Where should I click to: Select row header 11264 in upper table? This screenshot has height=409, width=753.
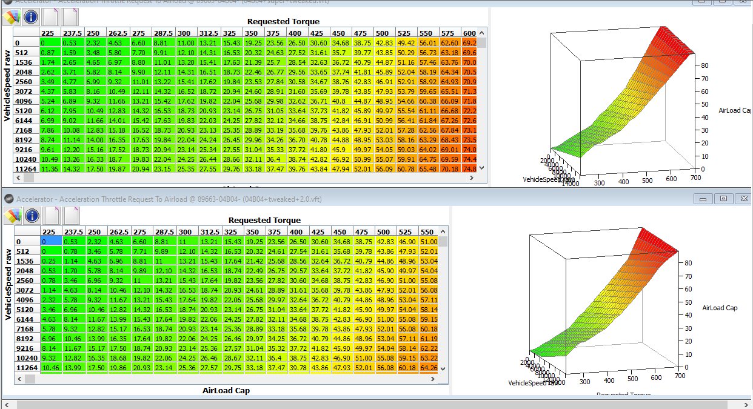(x=27, y=168)
